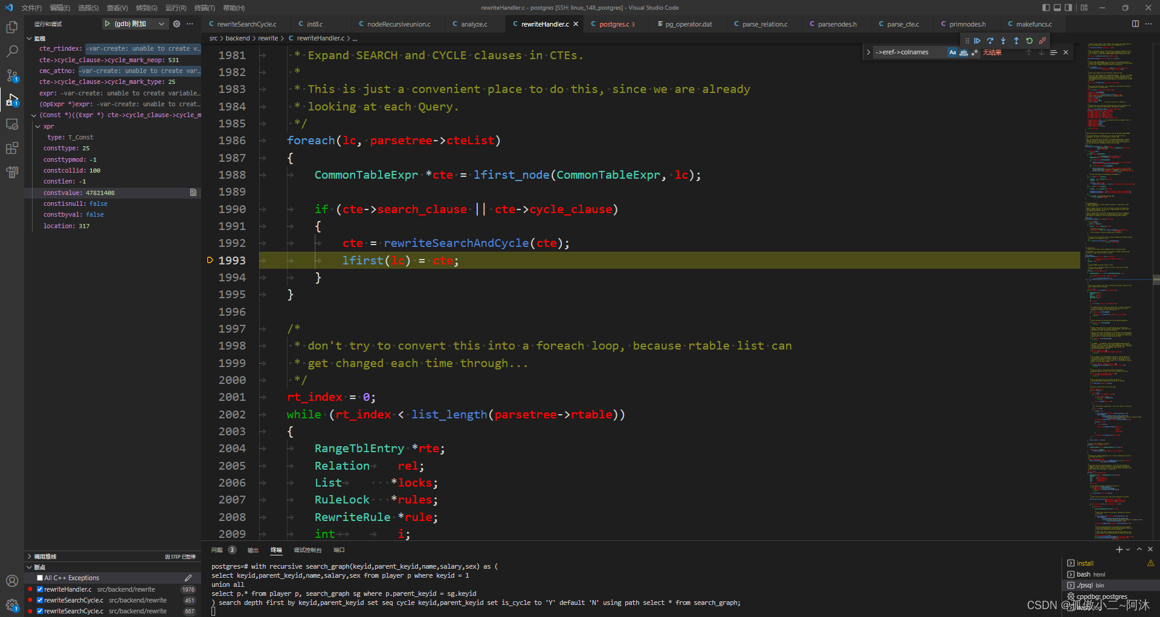Open the Debug Console panel tab

tap(308, 550)
